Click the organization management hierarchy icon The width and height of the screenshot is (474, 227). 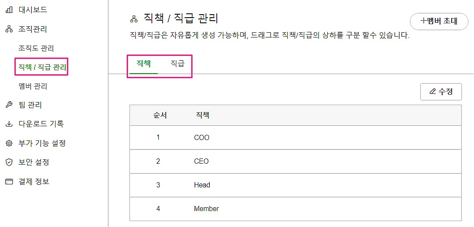[x=9, y=29]
